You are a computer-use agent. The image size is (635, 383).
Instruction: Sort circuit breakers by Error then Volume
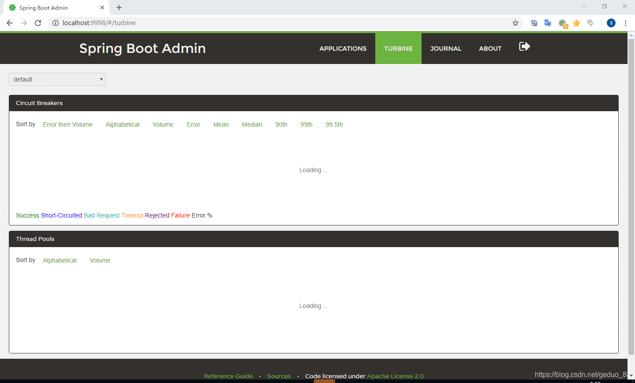[68, 124]
